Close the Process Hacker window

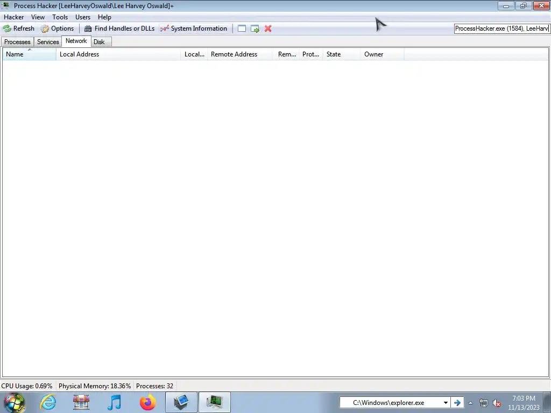point(541,5)
